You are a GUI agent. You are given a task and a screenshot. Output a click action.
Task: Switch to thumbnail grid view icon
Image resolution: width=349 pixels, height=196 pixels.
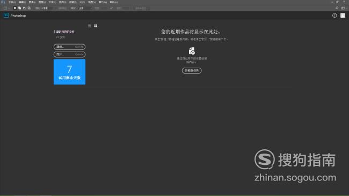[x=96, y=26]
